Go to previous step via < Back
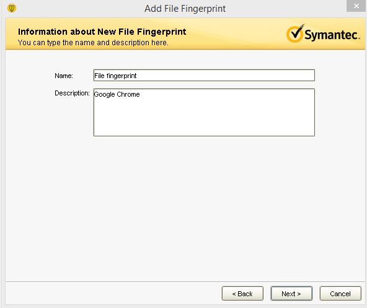The width and height of the screenshot is (367, 308). click(242, 294)
